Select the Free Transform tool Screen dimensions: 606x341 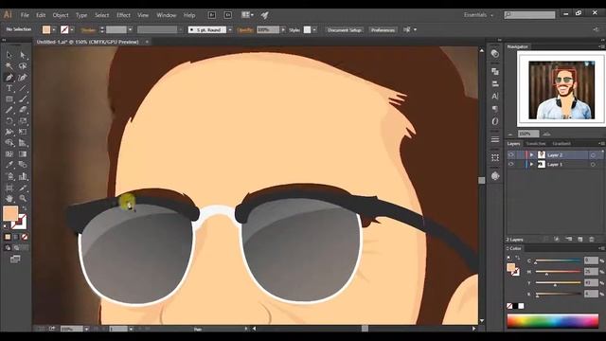[23, 132]
